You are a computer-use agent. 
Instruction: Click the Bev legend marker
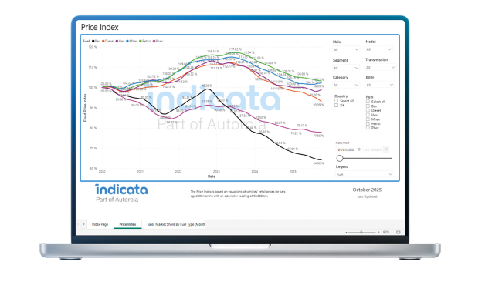[x=93, y=41]
